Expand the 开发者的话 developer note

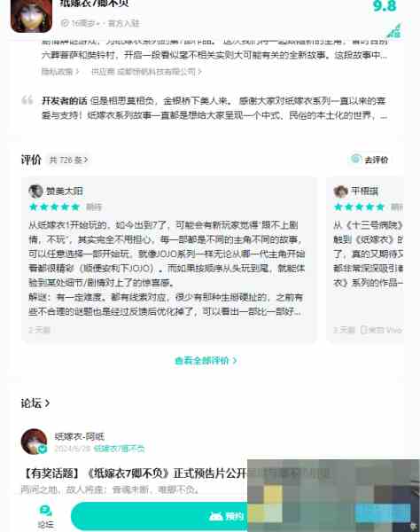coord(214,108)
